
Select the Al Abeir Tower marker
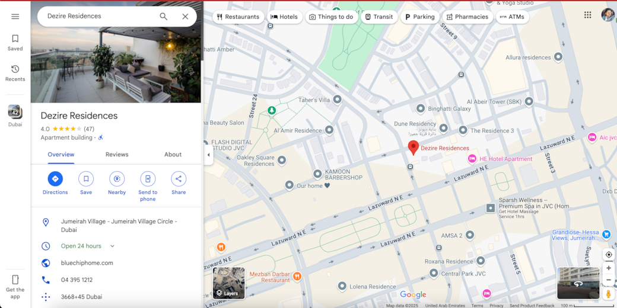pyautogui.click(x=529, y=102)
